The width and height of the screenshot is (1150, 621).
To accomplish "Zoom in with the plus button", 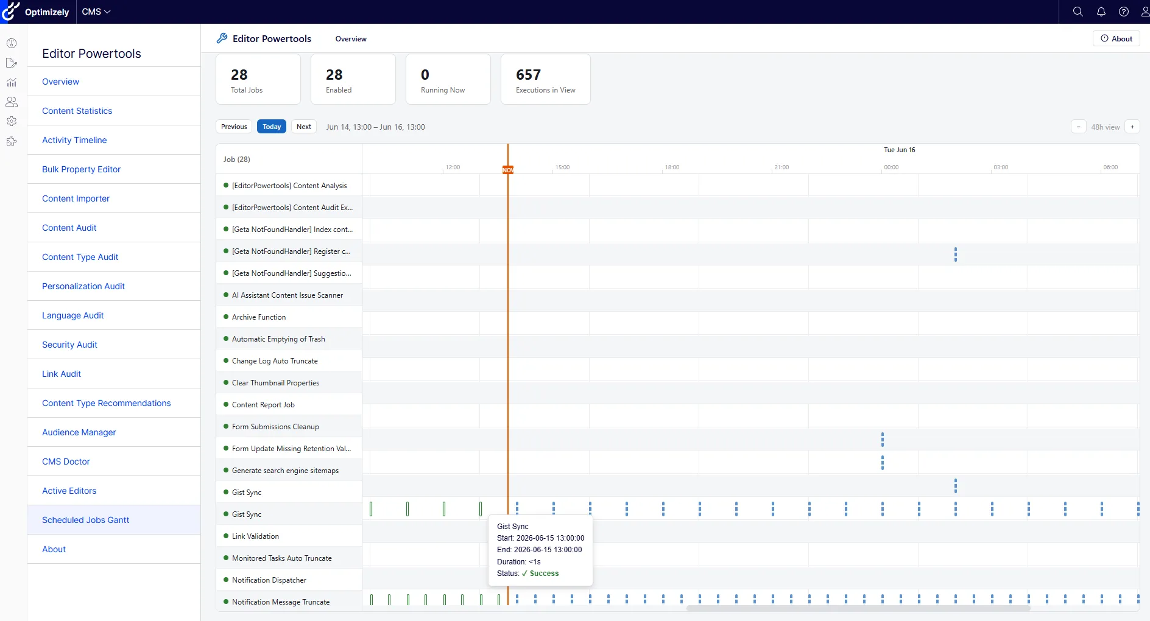I will [x=1132, y=127].
